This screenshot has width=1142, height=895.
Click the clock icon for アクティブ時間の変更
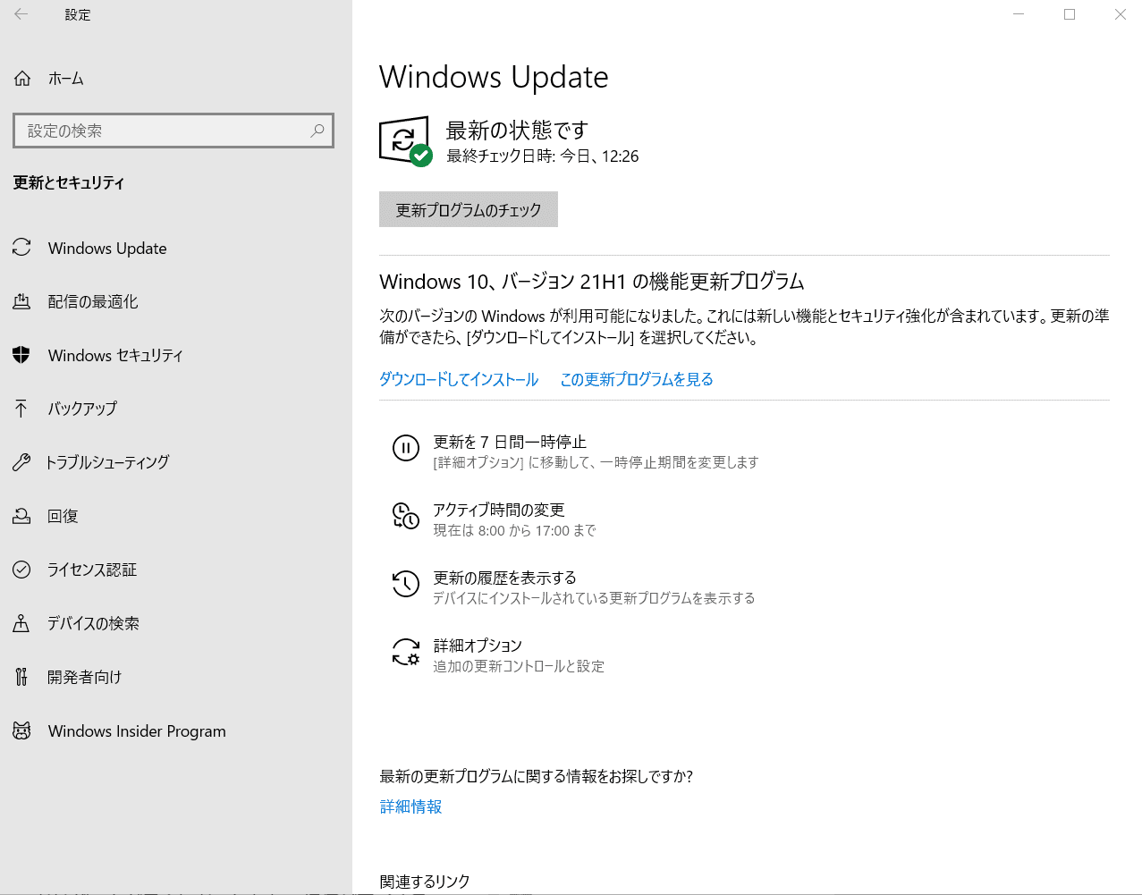pos(405,516)
